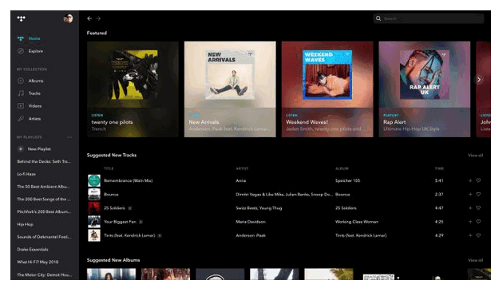Open the New Arrivals featured card
Image resolution: width=499 pixels, height=288 pixels.
pyautogui.click(x=230, y=89)
